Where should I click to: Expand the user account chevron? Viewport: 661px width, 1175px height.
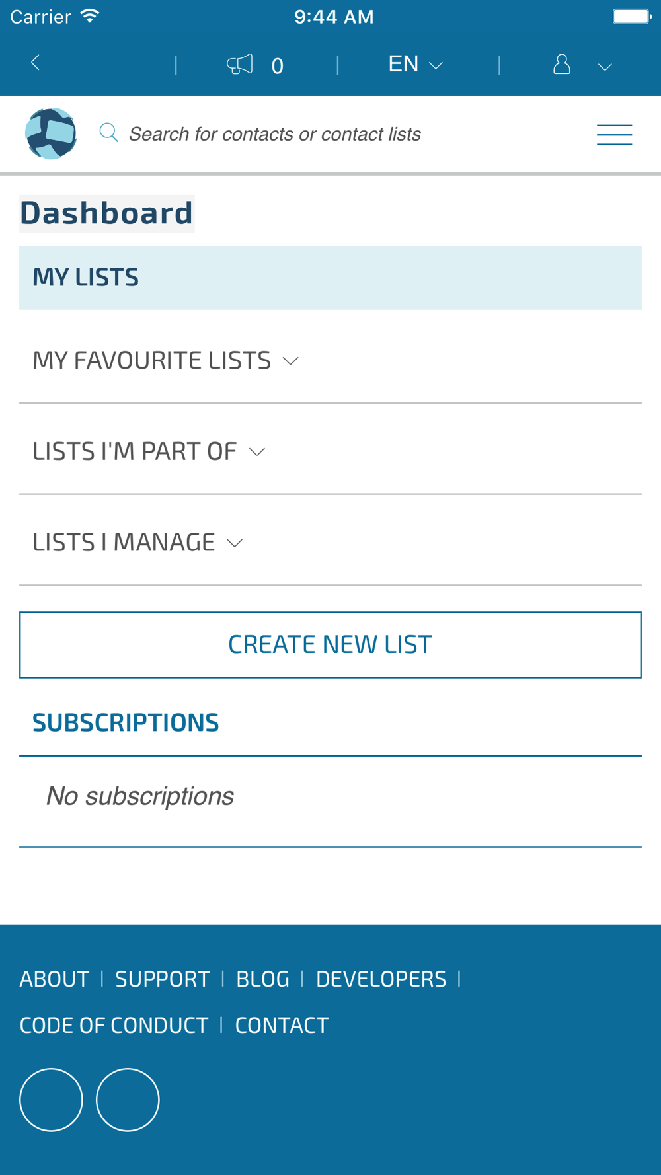605,67
